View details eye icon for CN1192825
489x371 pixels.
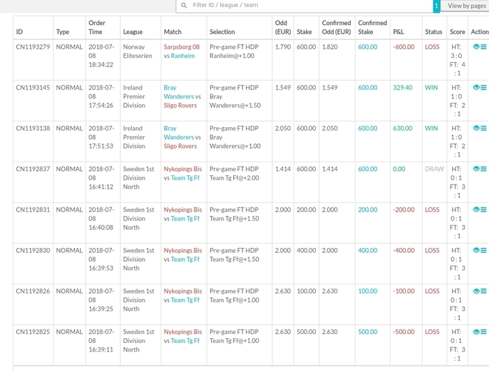476,332
